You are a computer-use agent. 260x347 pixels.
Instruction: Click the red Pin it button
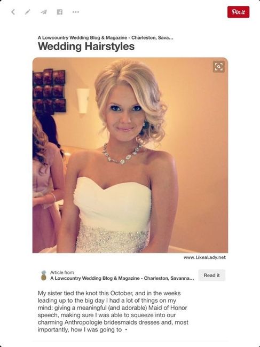238,12
